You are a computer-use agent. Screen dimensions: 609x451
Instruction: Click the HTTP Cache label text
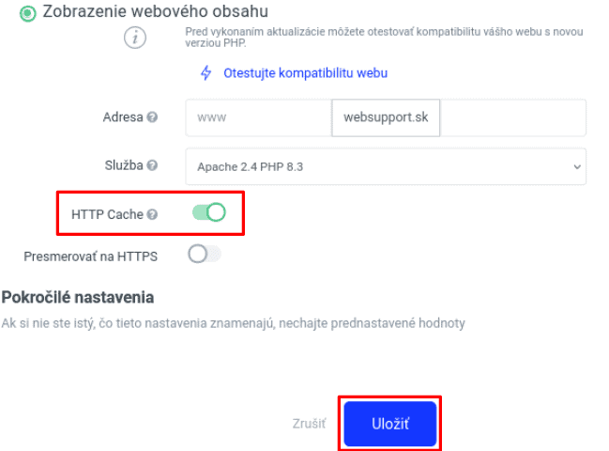pos(107,215)
